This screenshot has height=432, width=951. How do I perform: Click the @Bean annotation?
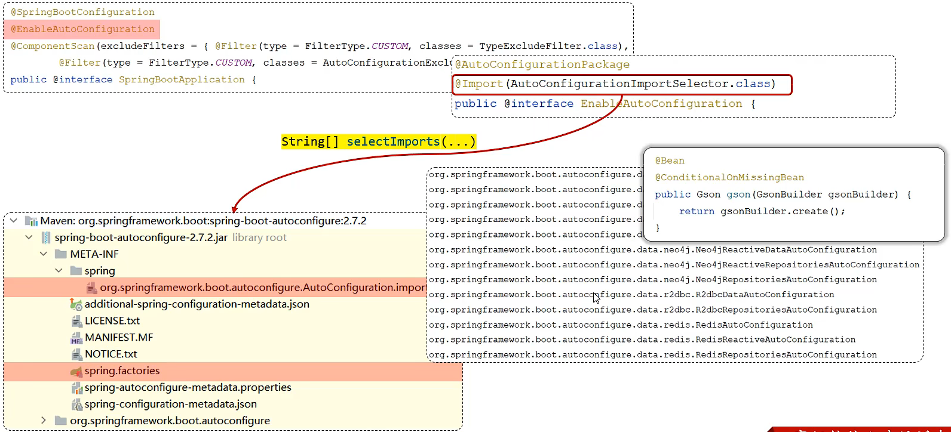coord(670,161)
